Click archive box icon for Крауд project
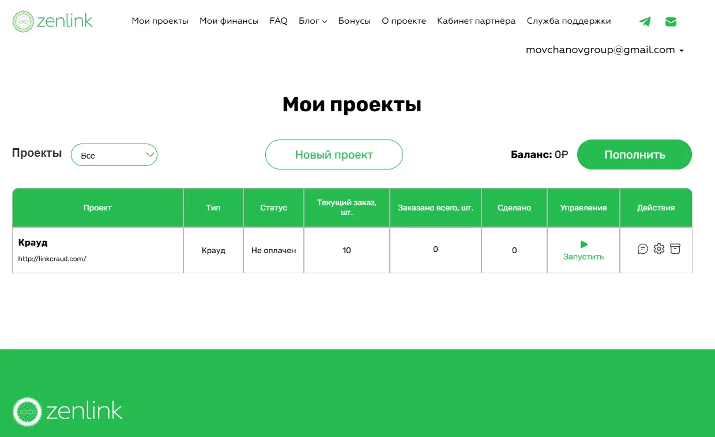Viewport: 715px width, 437px height. (x=675, y=249)
